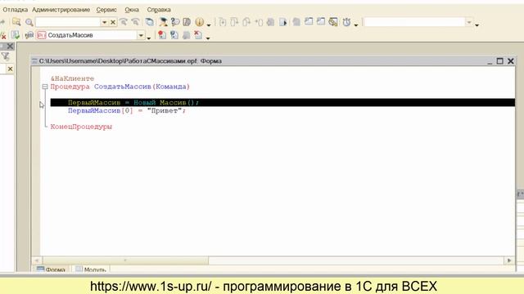Expand the toolbar options arrow next to the info icon
The image size is (524, 294).
pos(209,24)
